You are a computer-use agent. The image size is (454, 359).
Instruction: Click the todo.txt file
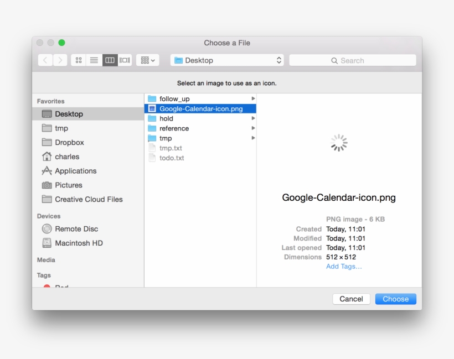click(200, 158)
